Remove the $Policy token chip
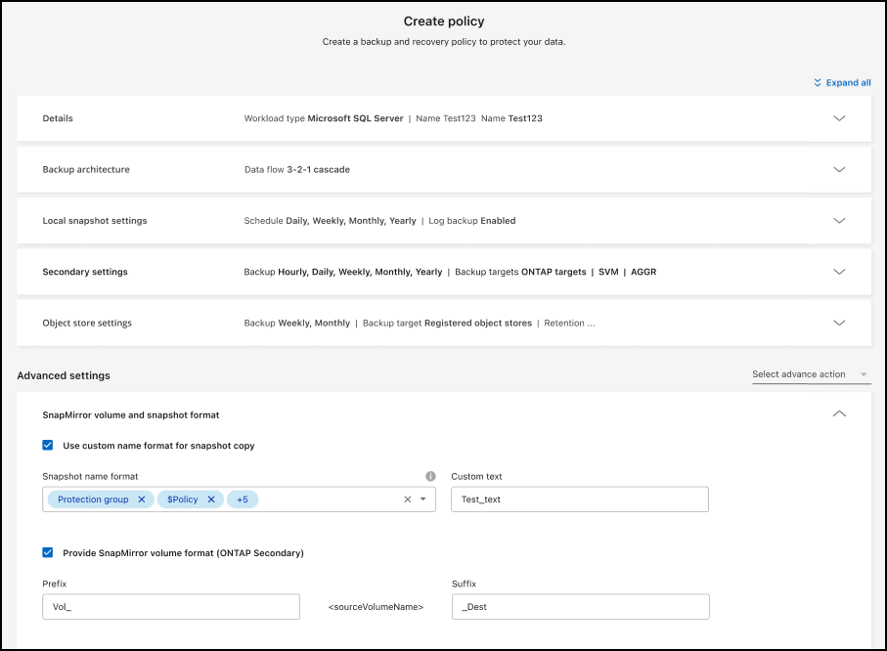Image resolution: width=887 pixels, height=651 pixels. pyautogui.click(x=211, y=499)
